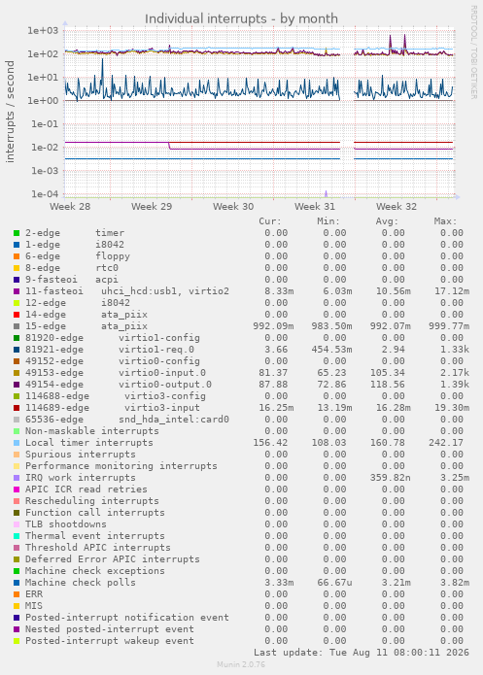Click the dark red 114689-edge virtio3-input swatch
The image size is (483, 675).
pyautogui.click(x=17, y=408)
